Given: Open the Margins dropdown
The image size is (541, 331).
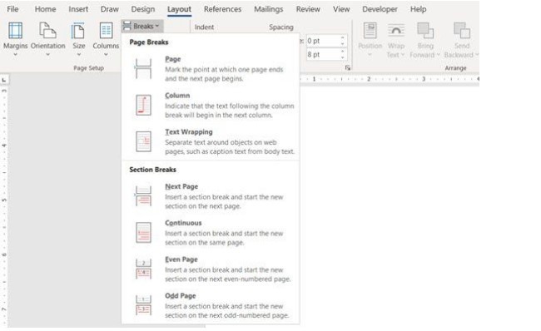Looking at the screenshot, I should [15, 38].
